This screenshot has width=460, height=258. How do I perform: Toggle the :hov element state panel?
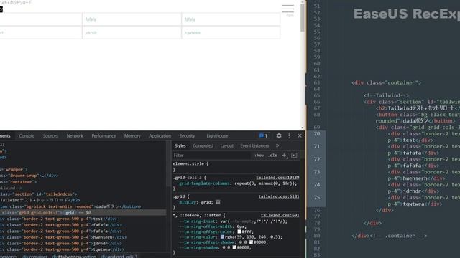coord(259,156)
